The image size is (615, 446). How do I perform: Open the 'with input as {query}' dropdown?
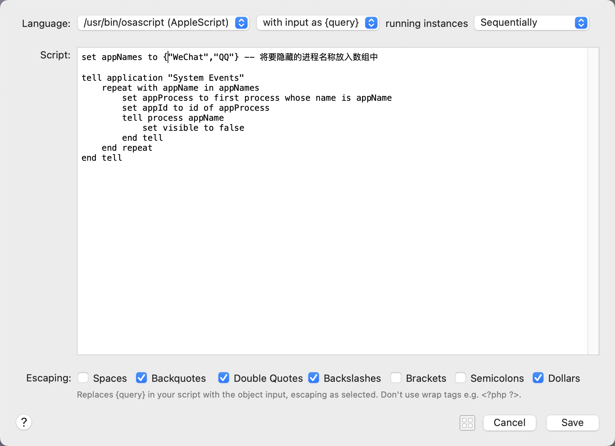click(317, 23)
